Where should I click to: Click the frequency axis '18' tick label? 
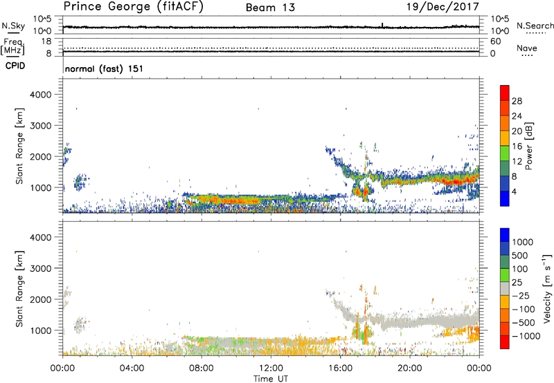[46, 41]
